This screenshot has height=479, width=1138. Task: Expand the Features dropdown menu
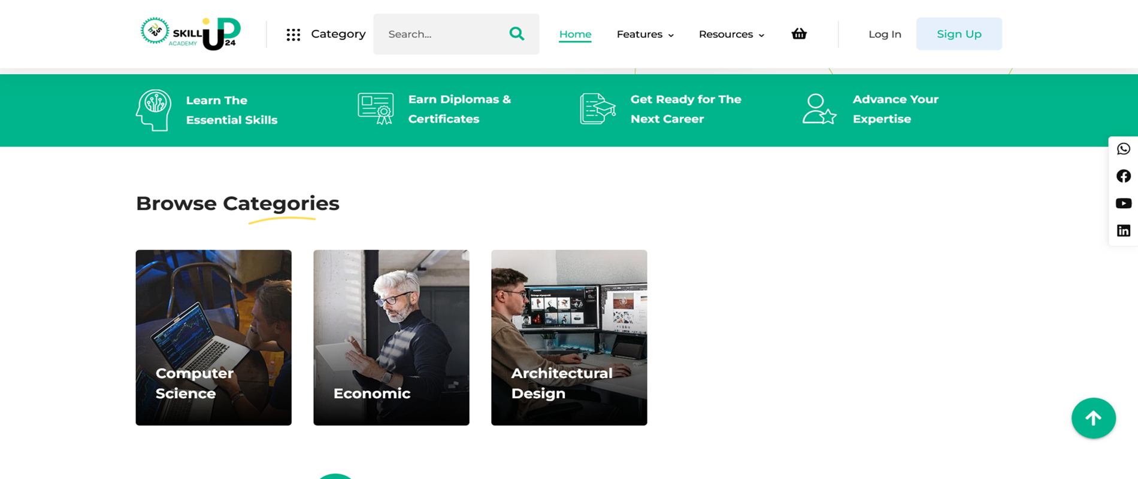(645, 34)
